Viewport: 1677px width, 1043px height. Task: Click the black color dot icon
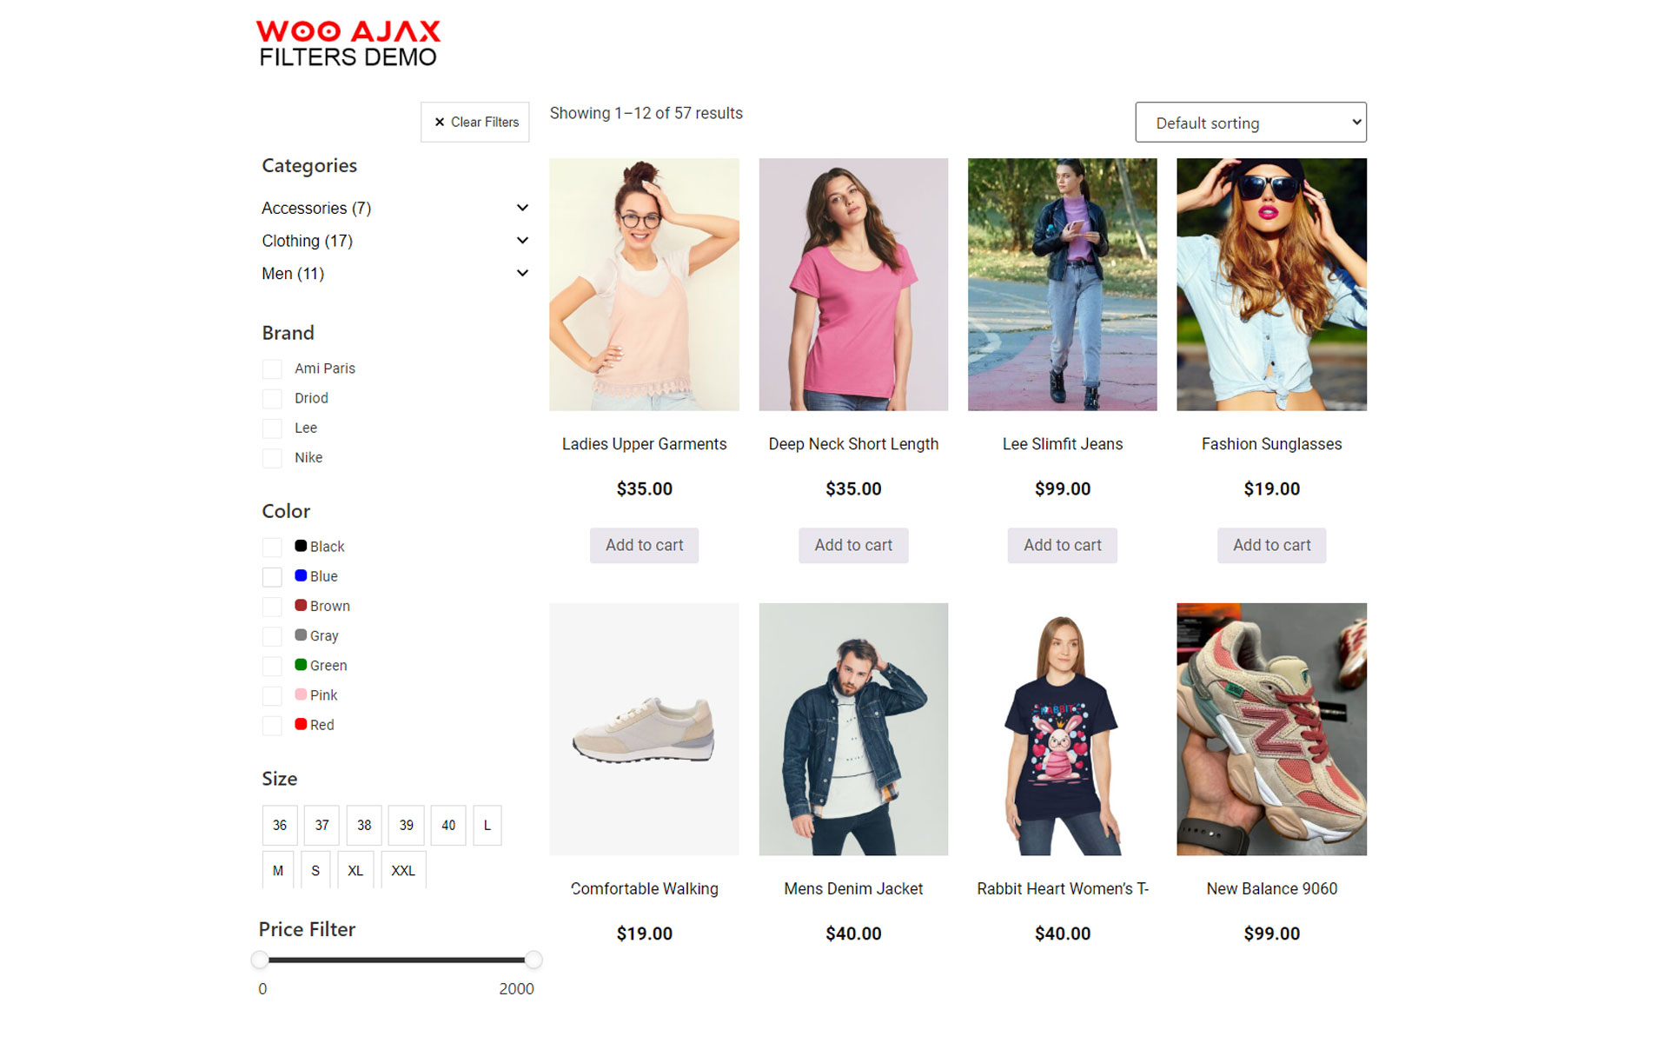click(x=301, y=548)
